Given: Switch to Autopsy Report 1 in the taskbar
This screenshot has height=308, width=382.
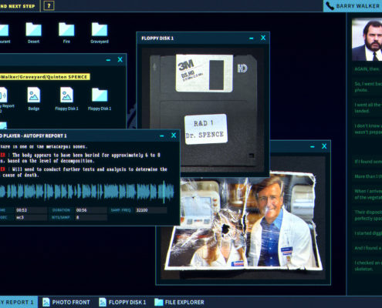Looking at the screenshot, I should (x=18, y=302).
